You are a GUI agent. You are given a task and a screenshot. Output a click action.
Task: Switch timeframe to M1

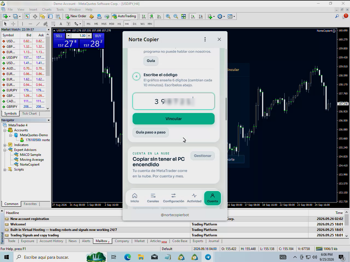(x=88, y=24)
